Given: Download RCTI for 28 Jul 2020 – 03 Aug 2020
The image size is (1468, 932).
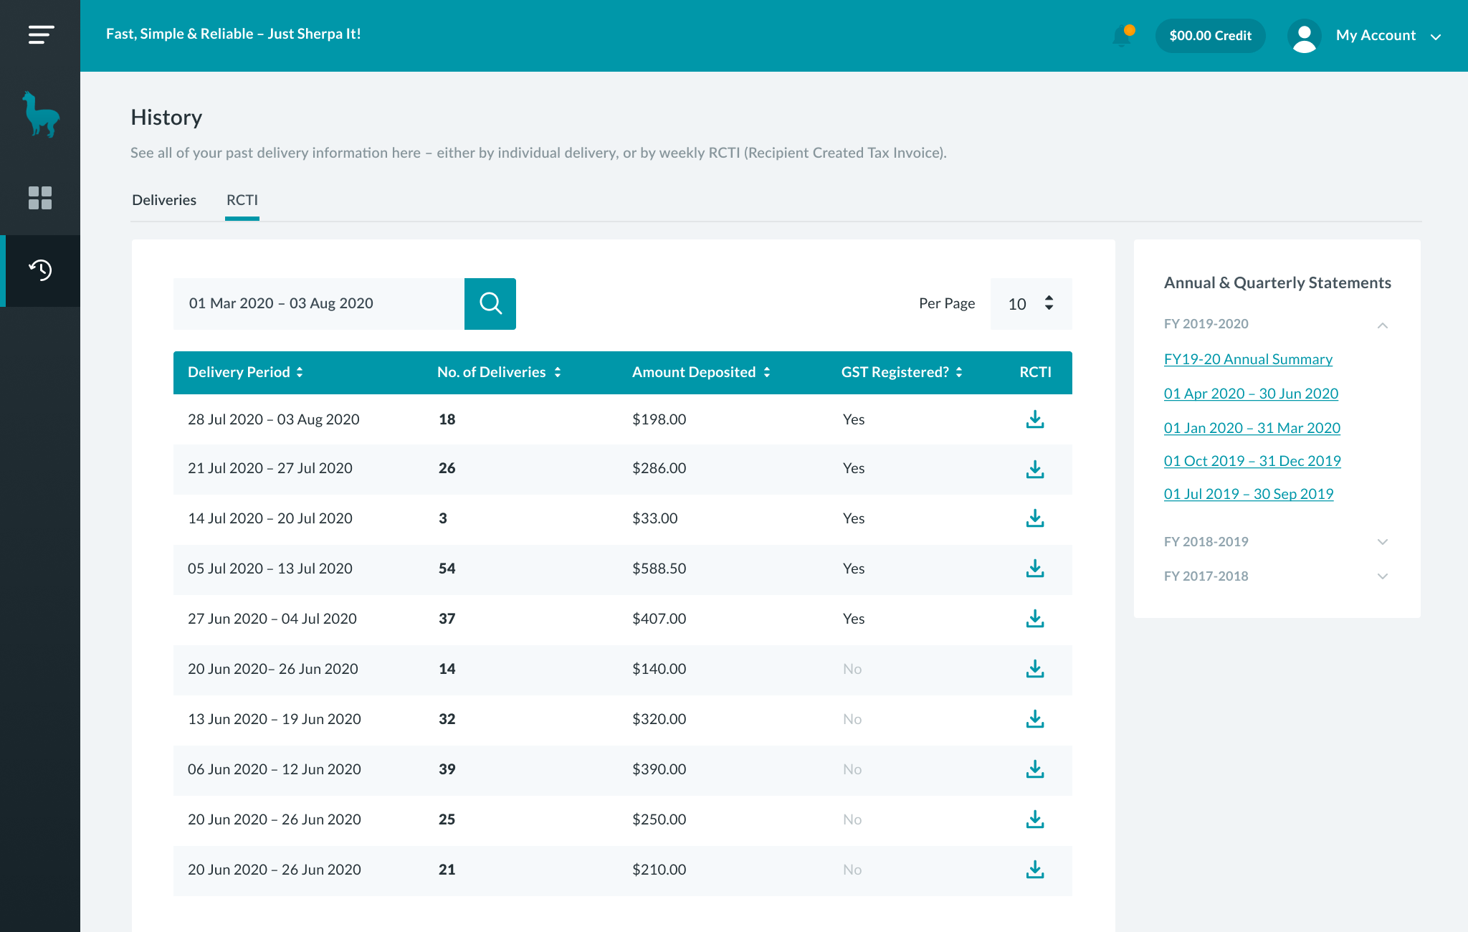Looking at the screenshot, I should click(1035, 419).
